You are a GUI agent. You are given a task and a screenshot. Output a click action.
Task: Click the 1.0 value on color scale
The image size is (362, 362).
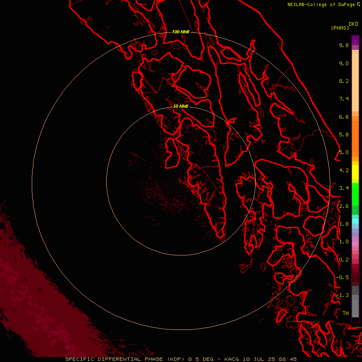(344, 242)
